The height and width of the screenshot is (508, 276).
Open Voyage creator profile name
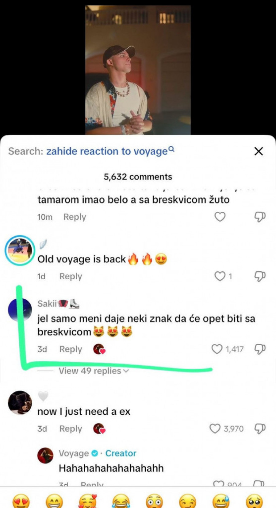[74, 453]
